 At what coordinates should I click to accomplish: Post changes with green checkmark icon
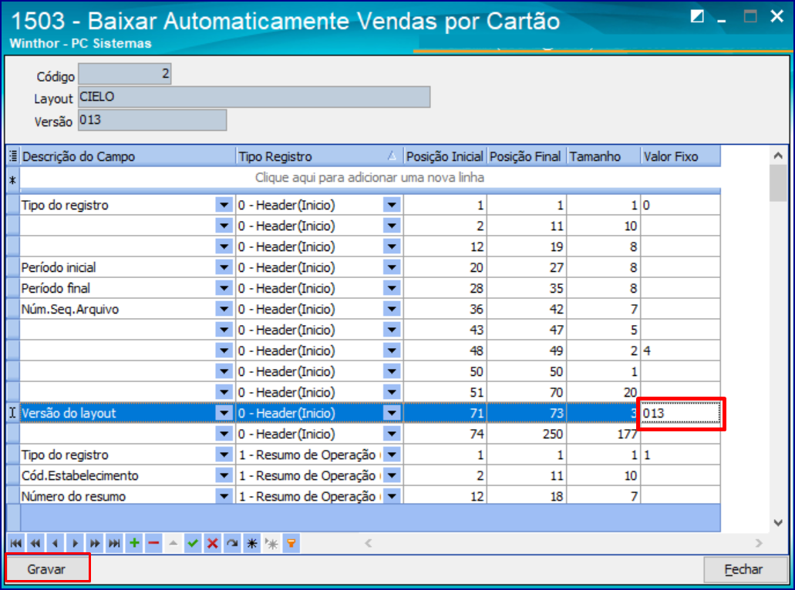(x=193, y=544)
